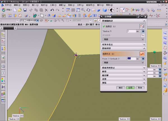Open the history clock tab on left bar
This screenshot has width=168, height=121.
pyautogui.click(x=3, y=66)
